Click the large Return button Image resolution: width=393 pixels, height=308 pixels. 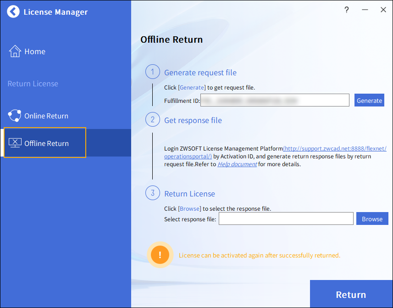tap(351, 295)
